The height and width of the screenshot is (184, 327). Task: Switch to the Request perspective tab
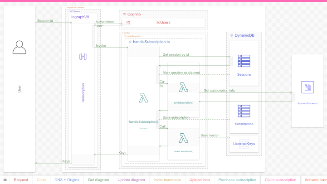(x=21, y=180)
